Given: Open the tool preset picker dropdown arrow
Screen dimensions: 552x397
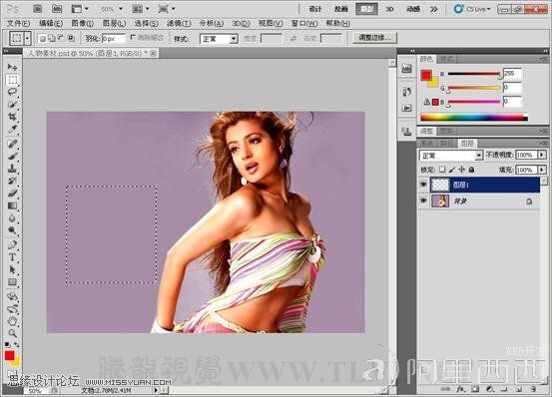Looking at the screenshot, I should (x=28, y=38).
